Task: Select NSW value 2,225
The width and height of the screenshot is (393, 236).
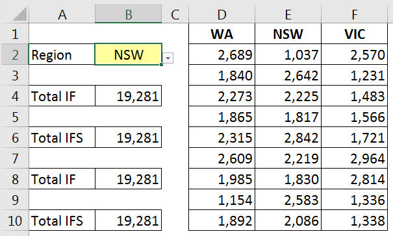Action: (288, 96)
